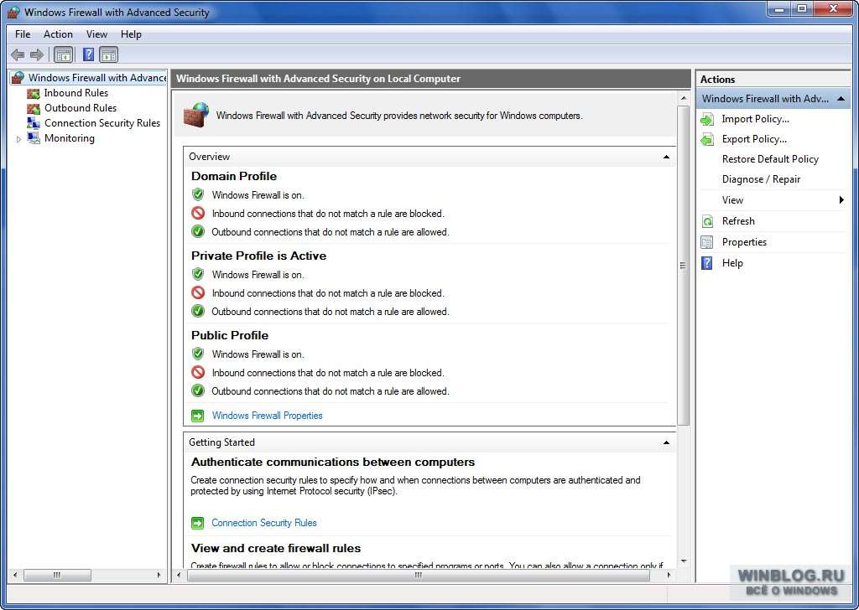Collapse the Getting Started section
Viewport: 859px width, 610px height.
666,442
